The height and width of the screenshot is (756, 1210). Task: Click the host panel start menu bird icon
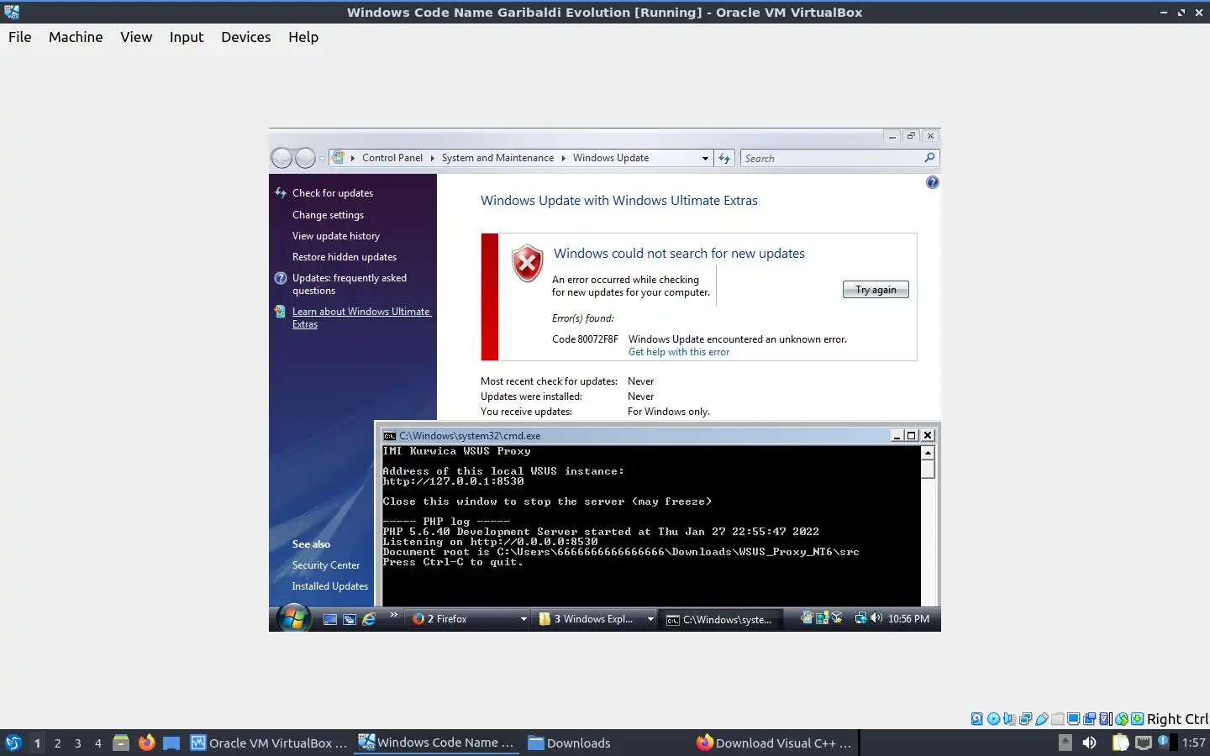[13, 743]
